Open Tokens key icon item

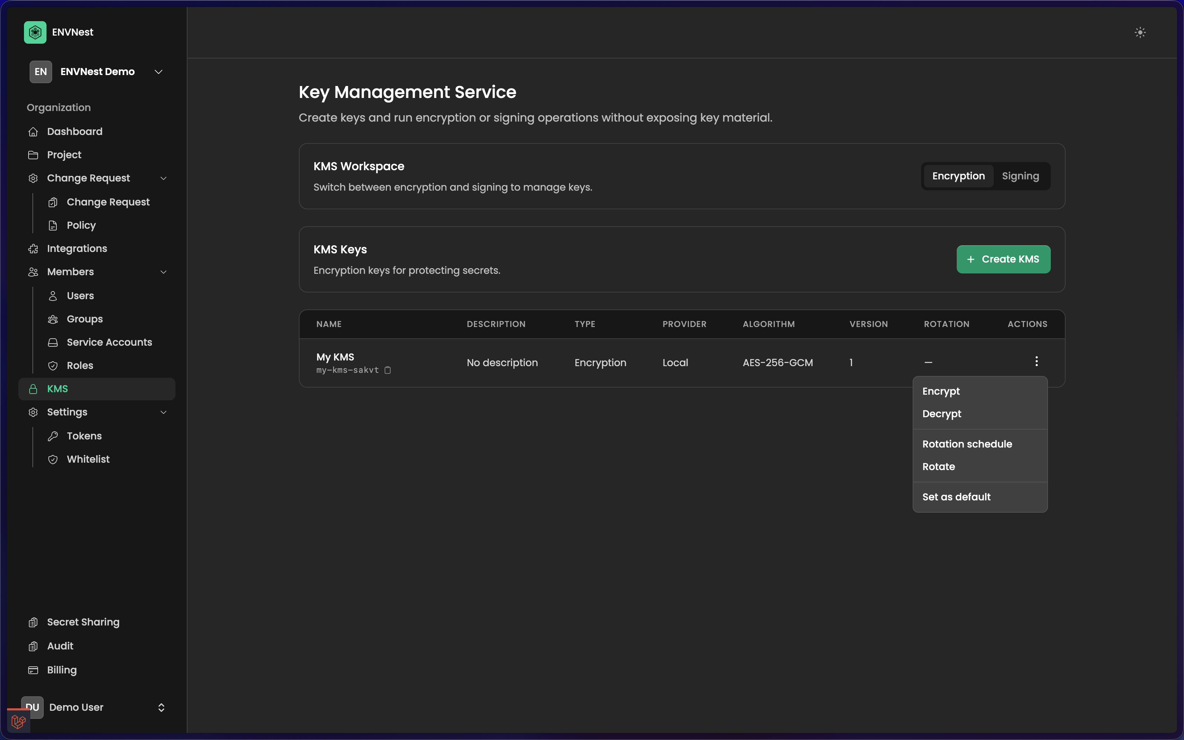pyautogui.click(x=53, y=436)
